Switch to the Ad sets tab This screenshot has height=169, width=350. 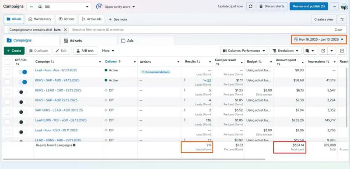(89, 41)
